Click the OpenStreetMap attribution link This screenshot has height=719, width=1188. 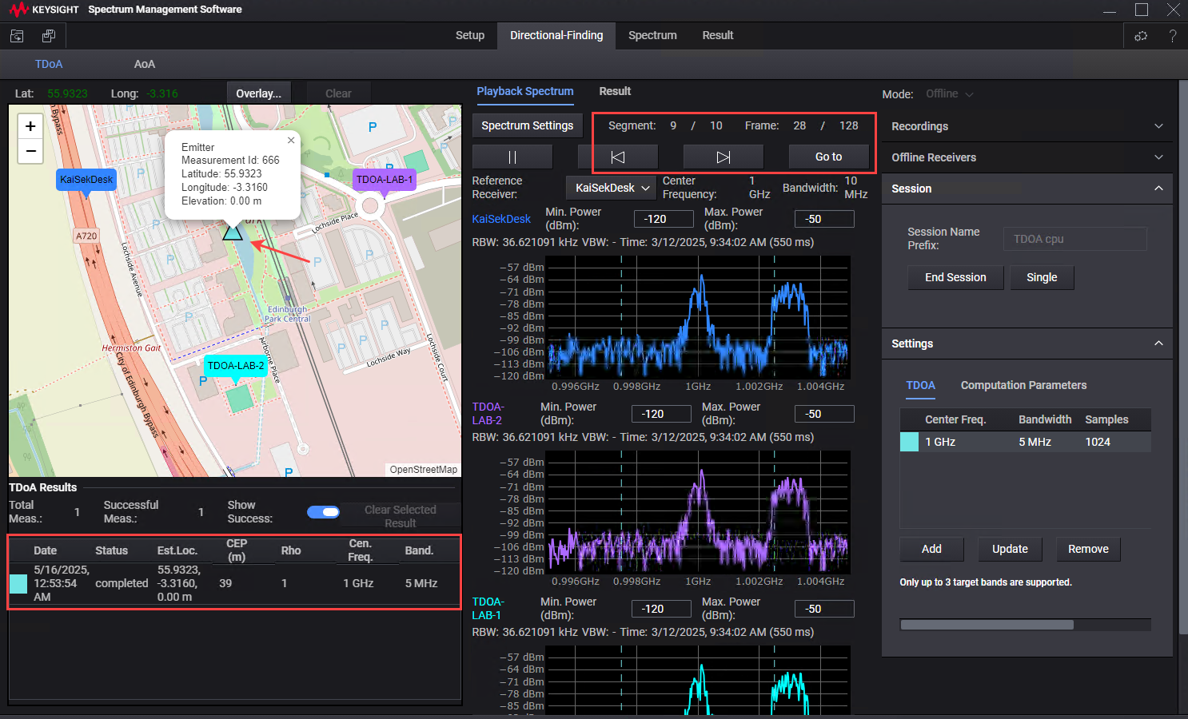click(x=424, y=470)
